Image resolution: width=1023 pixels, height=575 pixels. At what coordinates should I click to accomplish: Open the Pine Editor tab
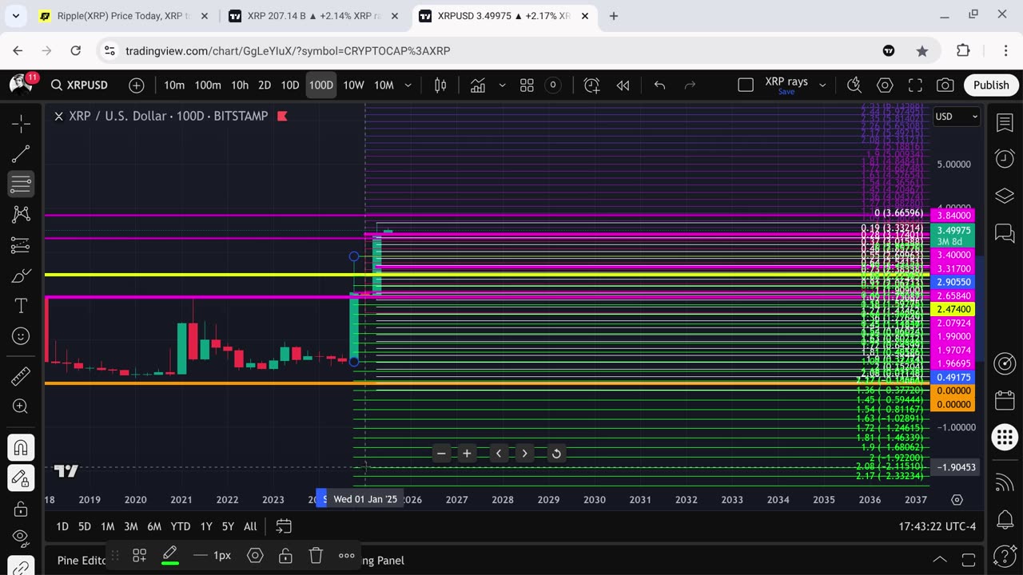coord(81,560)
